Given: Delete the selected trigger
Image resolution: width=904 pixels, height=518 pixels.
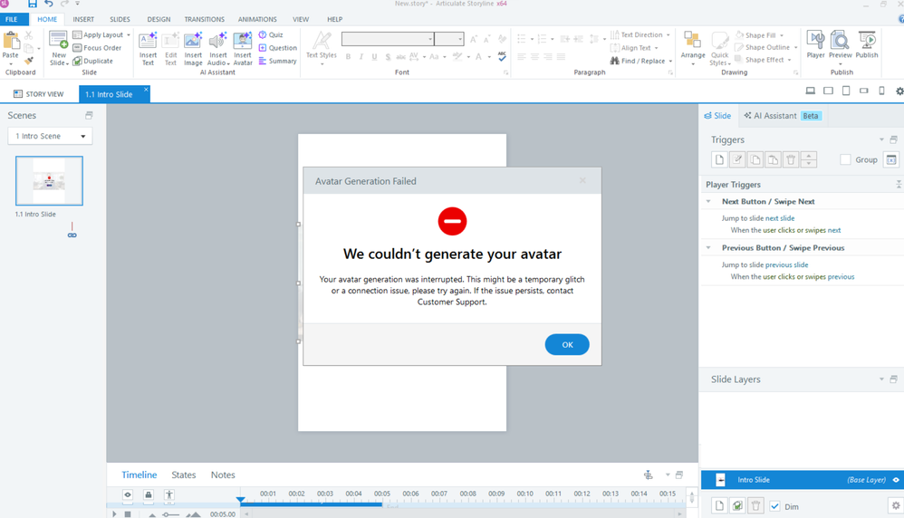Looking at the screenshot, I should click(791, 159).
